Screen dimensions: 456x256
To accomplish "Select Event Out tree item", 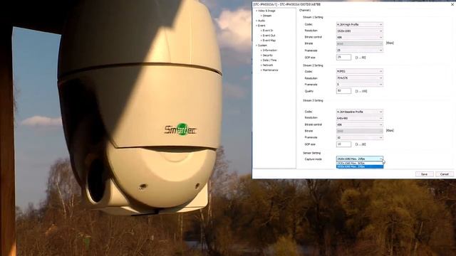I will click(269, 36).
